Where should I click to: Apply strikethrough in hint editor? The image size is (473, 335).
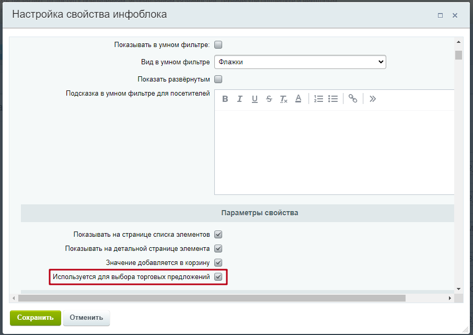tap(269, 99)
